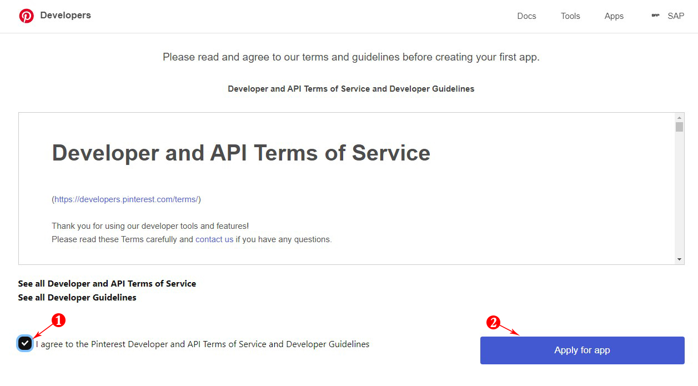The width and height of the screenshot is (698, 386).
Task: Open See all Developer and API Terms of Service
Action: [x=107, y=283]
